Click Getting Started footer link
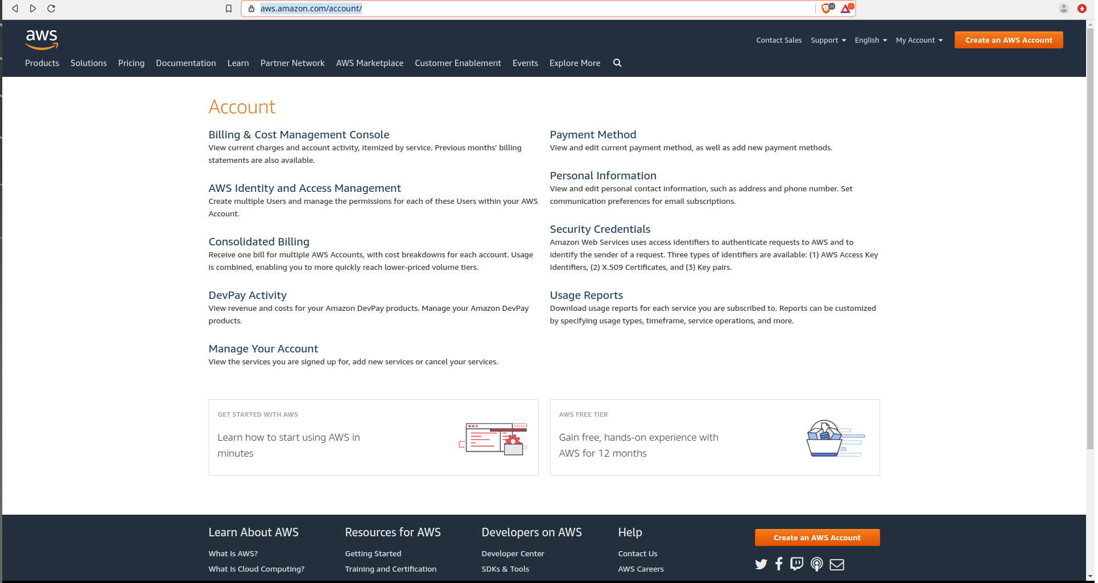The image size is (1098, 583). (x=373, y=553)
